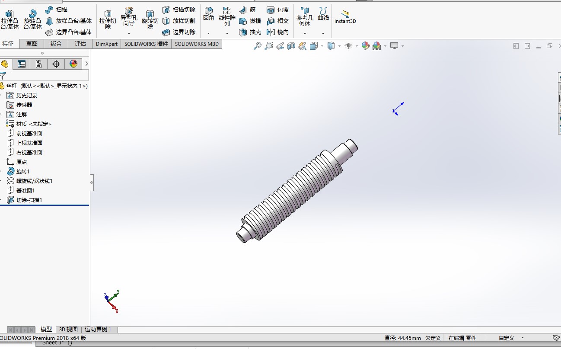Select the Extruded Cut (拉伸切除) tool

click(x=108, y=20)
